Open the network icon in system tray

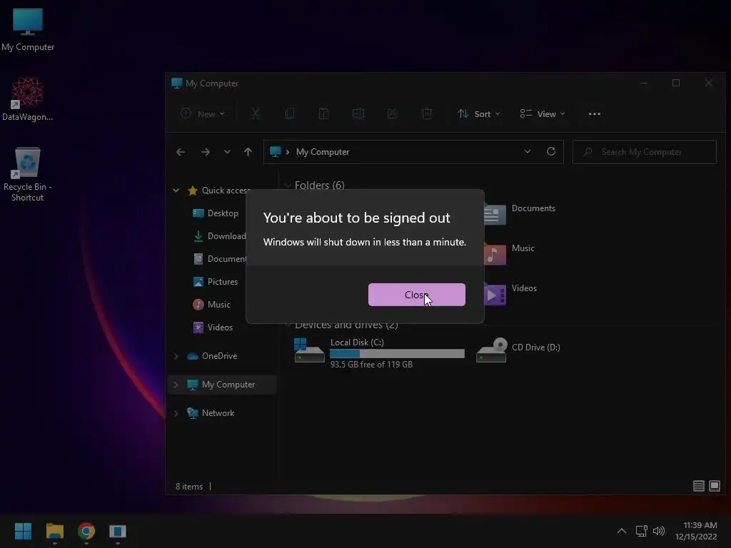click(642, 531)
